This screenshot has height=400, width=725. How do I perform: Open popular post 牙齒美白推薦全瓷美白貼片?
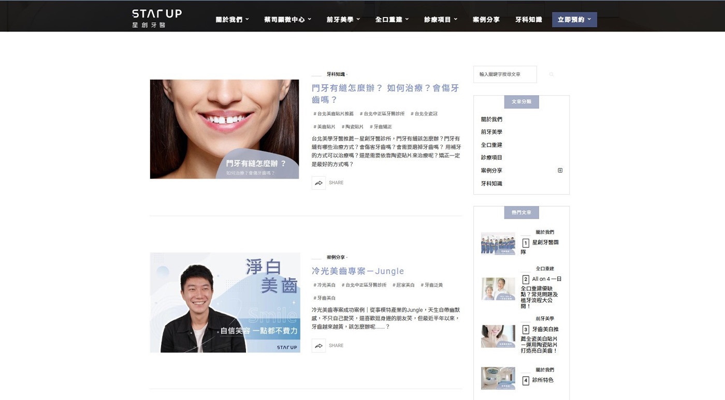540,340
